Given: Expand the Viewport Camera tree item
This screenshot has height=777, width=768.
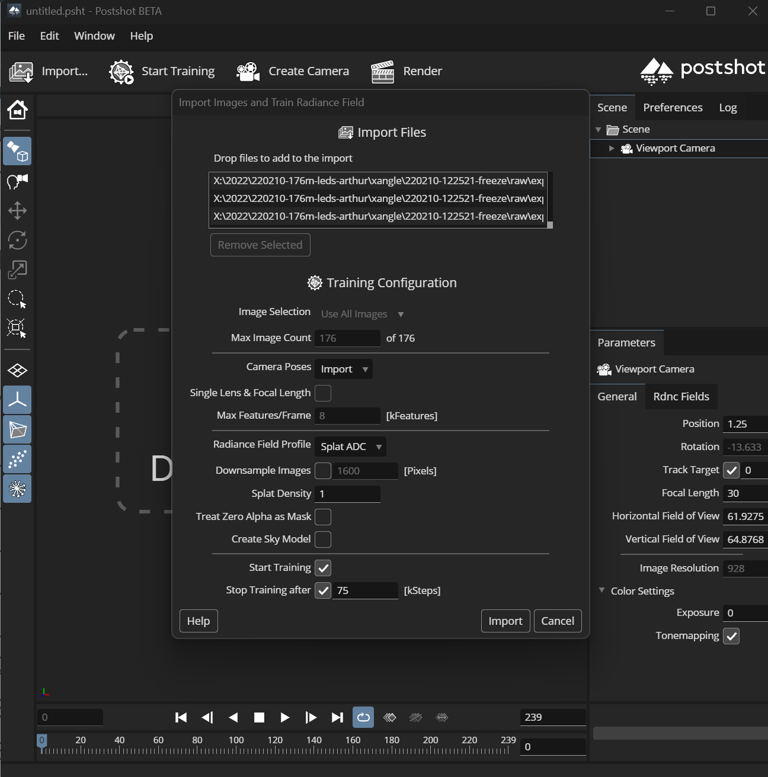Looking at the screenshot, I should click(x=611, y=148).
